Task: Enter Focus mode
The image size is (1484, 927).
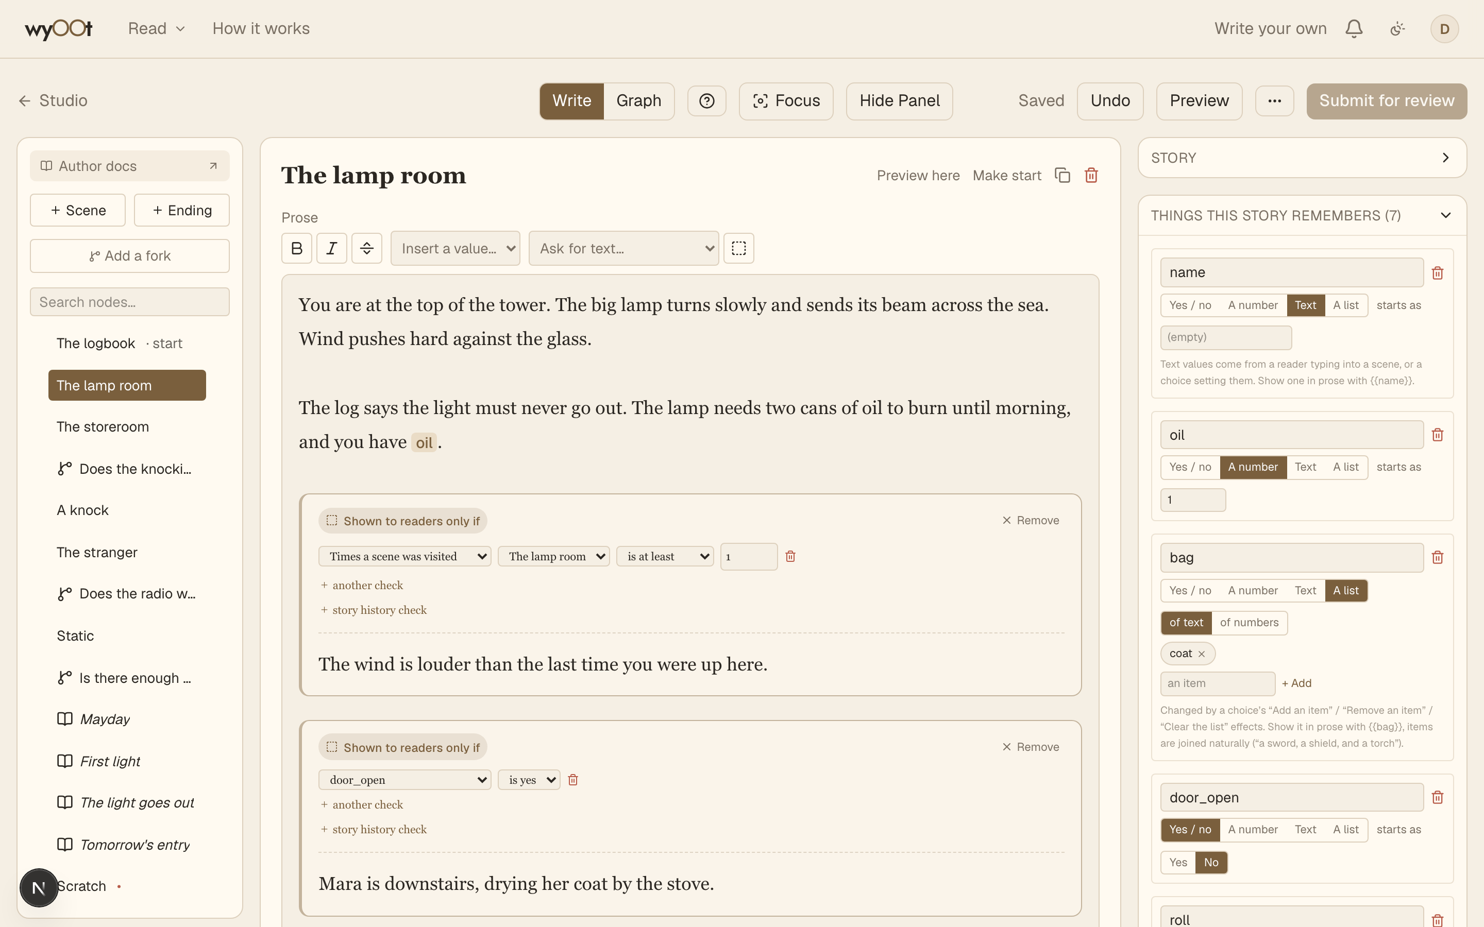Action: [785, 100]
